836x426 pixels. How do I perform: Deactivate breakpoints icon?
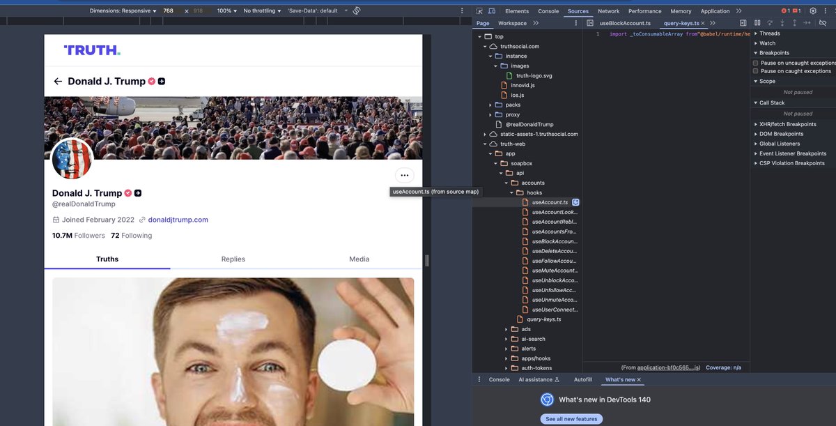823,23
